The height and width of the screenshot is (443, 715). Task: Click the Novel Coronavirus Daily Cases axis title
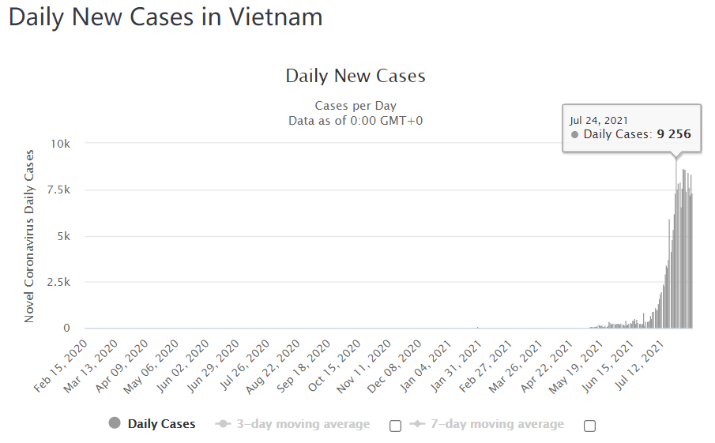[30, 235]
